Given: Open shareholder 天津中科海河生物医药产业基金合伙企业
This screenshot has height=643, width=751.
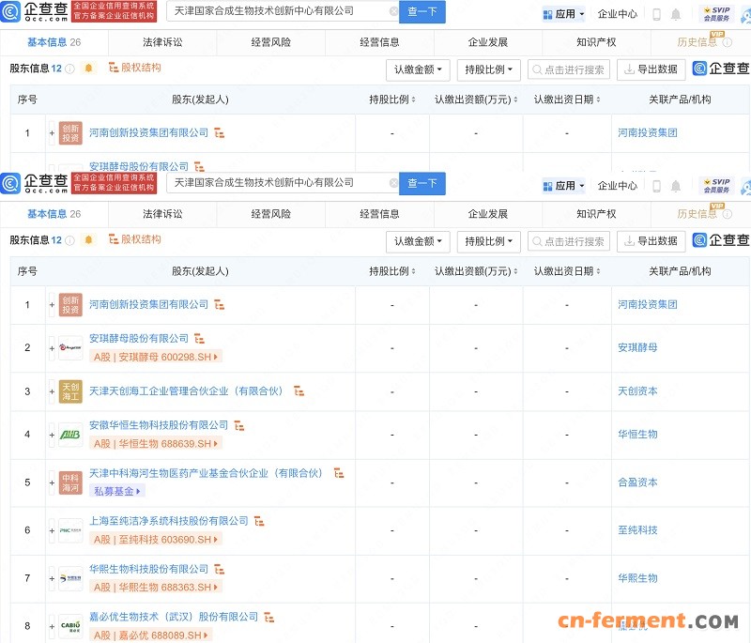Looking at the screenshot, I should (207, 473).
